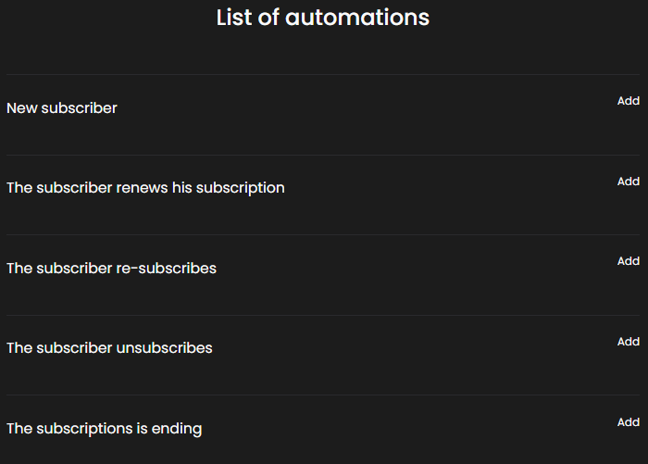Use Add on subscriptions is ending row
The image size is (648, 464).
click(x=629, y=422)
